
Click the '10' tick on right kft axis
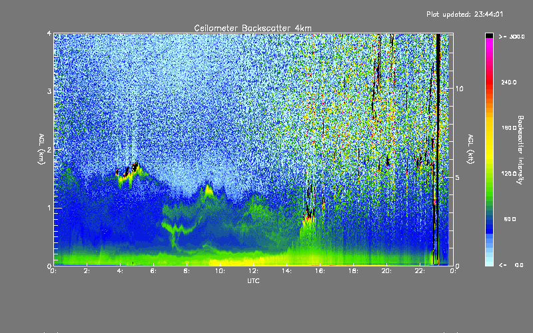coord(459,89)
